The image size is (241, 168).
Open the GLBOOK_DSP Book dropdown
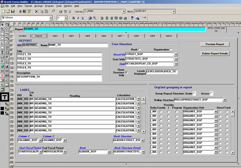pyautogui.click(x=109, y=152)
